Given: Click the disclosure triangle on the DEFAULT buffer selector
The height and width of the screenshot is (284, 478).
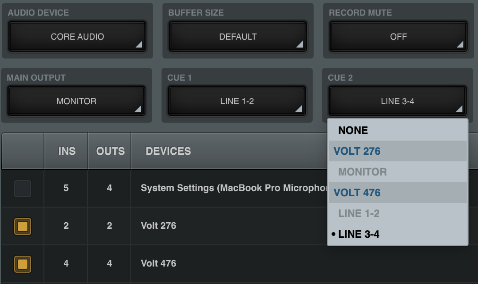Looking at the screenshot, I should pos(299,44).
